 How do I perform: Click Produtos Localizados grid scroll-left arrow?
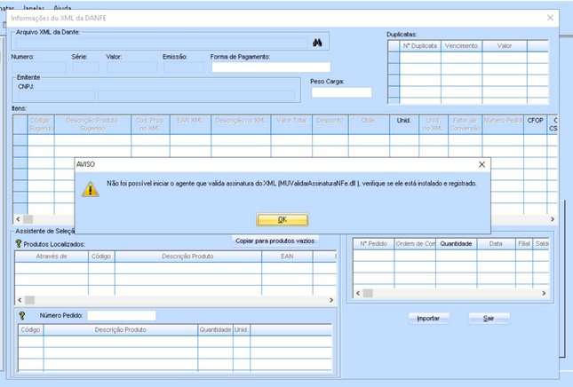pos(20,300)
